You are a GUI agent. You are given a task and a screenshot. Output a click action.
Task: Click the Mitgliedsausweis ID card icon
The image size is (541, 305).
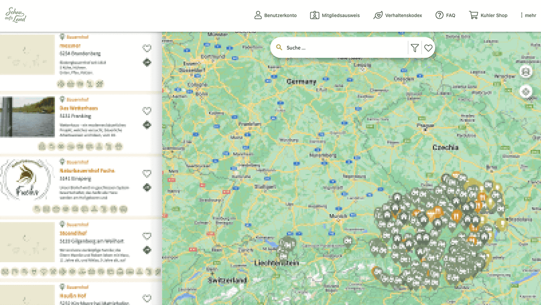pos(314,15)
